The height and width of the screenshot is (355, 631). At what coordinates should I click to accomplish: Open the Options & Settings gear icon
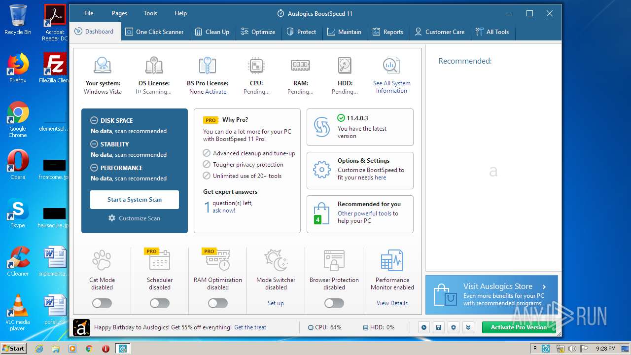pyautogui.click(x=322, y=170)
